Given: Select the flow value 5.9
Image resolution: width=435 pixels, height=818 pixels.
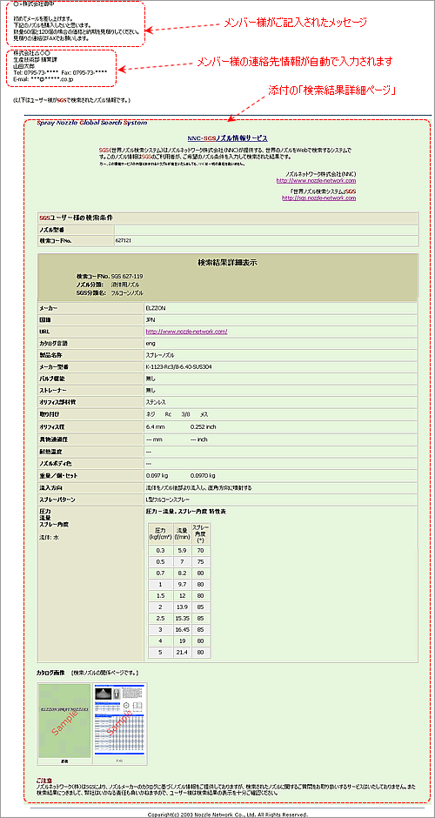Looking at the screenshot, I should coord(182,550).
